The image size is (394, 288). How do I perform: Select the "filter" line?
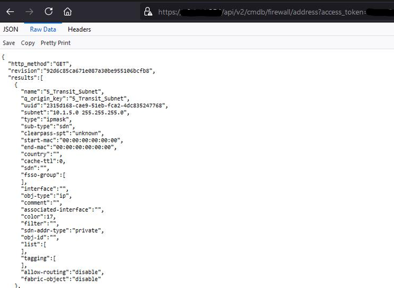[x=40, y=224]
